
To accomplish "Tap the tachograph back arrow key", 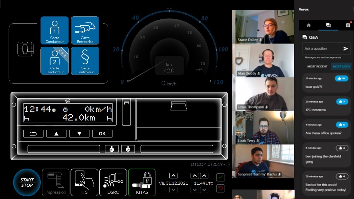I will pos(33,134).
